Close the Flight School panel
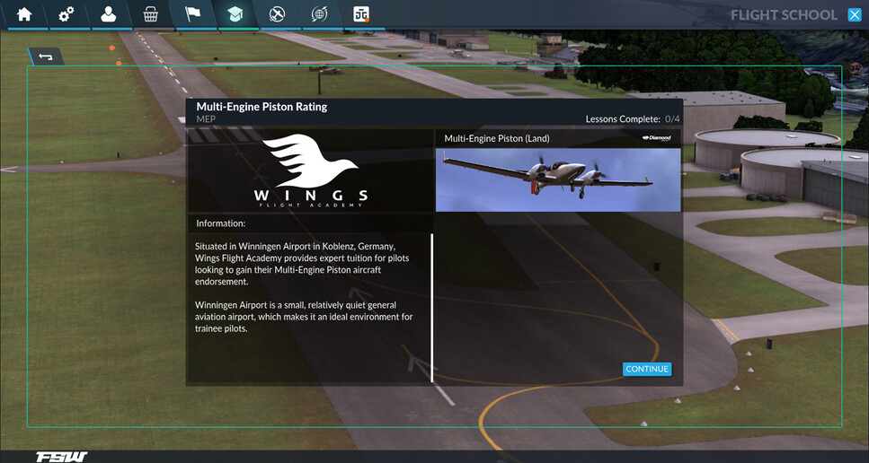This screenshot has width=869, height=463. (x=855, y=14)
